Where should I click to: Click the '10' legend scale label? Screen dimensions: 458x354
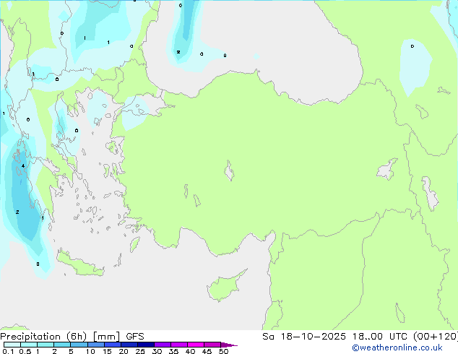coord(90,351)
